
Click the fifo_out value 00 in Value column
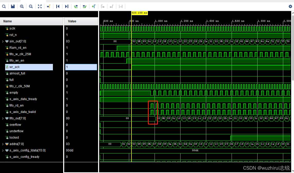(x=68, y=118)
